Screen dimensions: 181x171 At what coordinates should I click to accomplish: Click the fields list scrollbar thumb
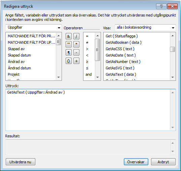(x=59, y=42)
